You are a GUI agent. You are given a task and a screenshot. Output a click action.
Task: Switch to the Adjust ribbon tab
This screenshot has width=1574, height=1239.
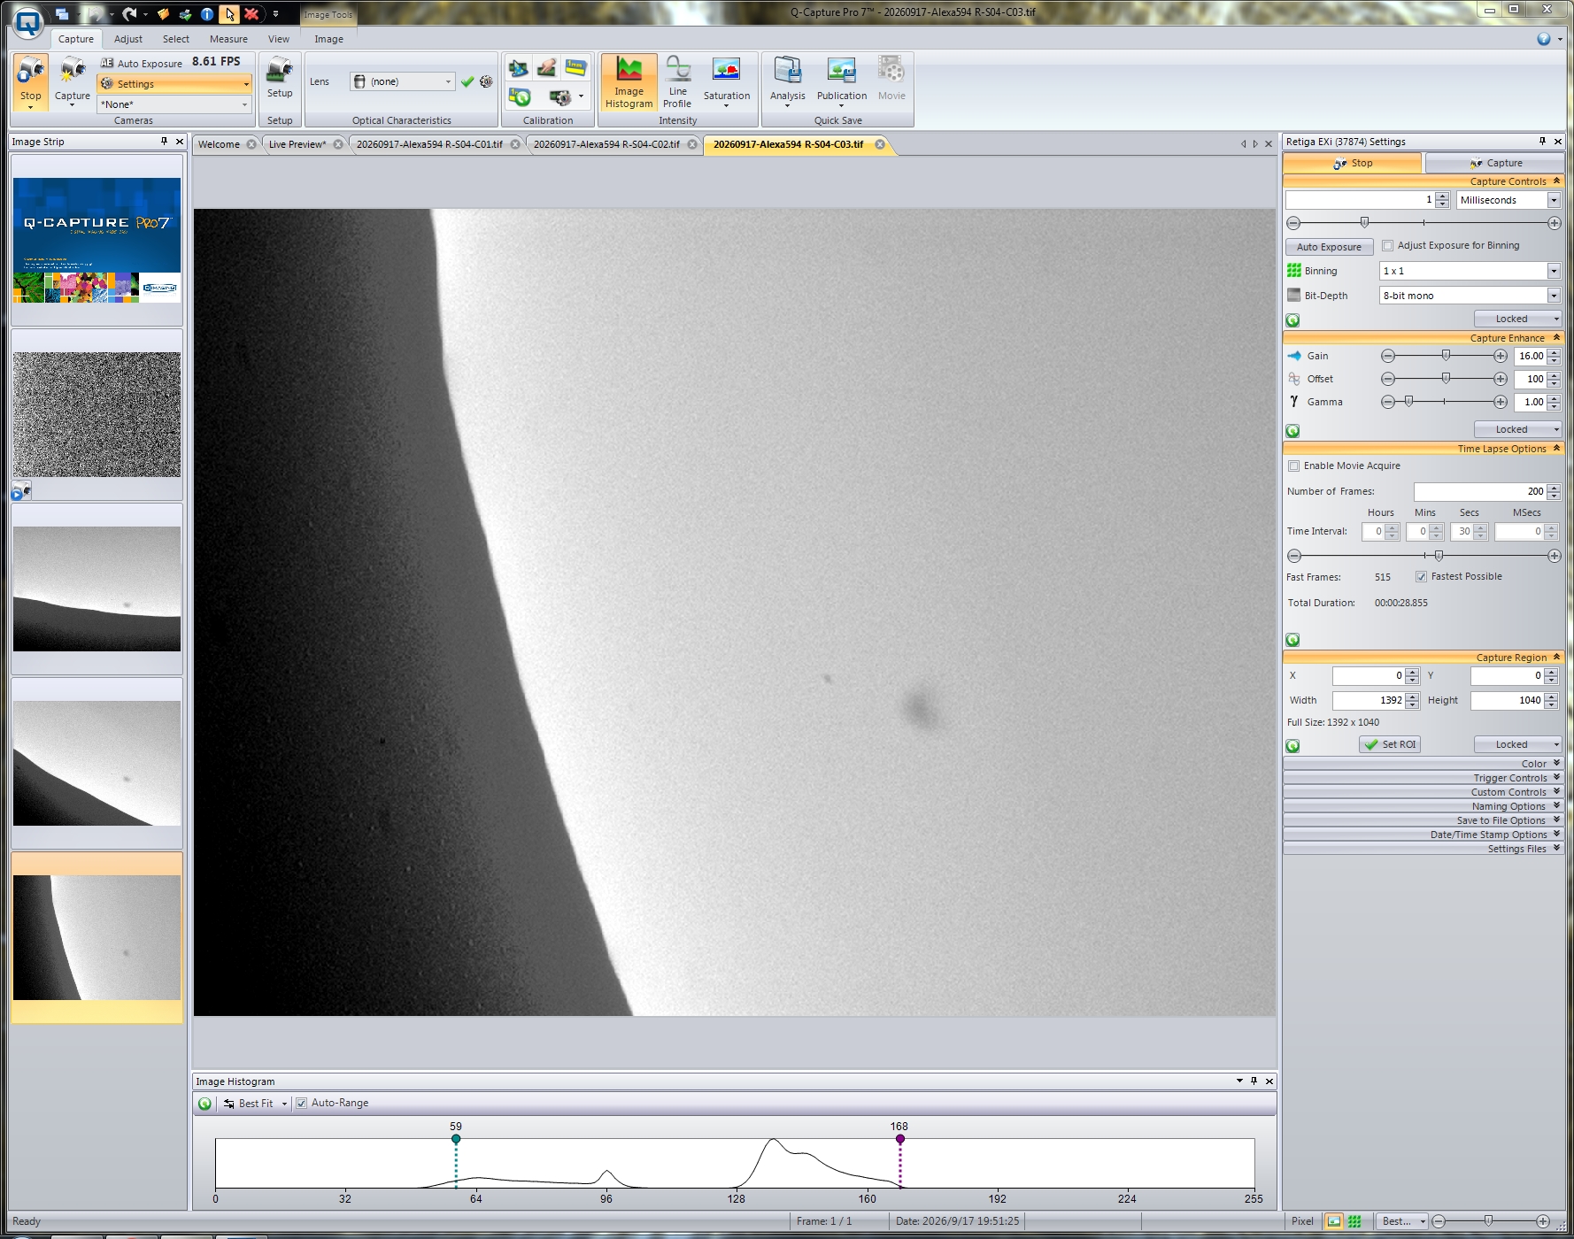[x=127, y=39]
